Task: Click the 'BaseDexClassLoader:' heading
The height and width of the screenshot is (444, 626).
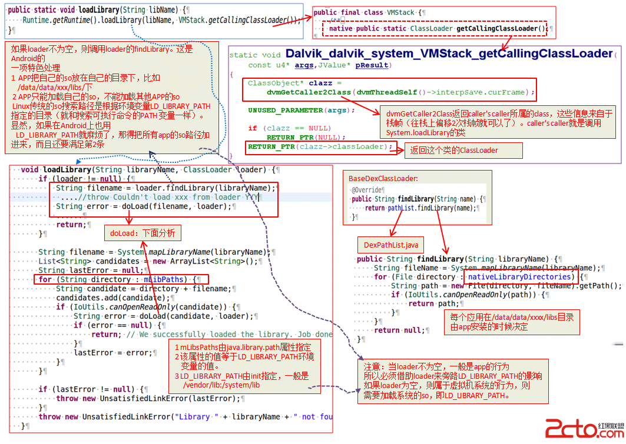Action: [x=383, y=179]
